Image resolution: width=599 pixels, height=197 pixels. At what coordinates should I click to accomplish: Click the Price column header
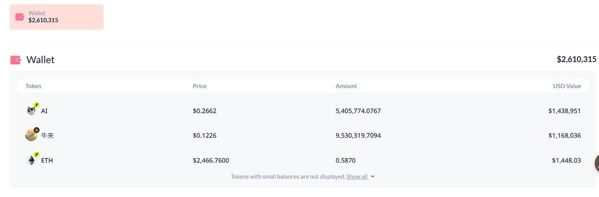tap(200, 86)
